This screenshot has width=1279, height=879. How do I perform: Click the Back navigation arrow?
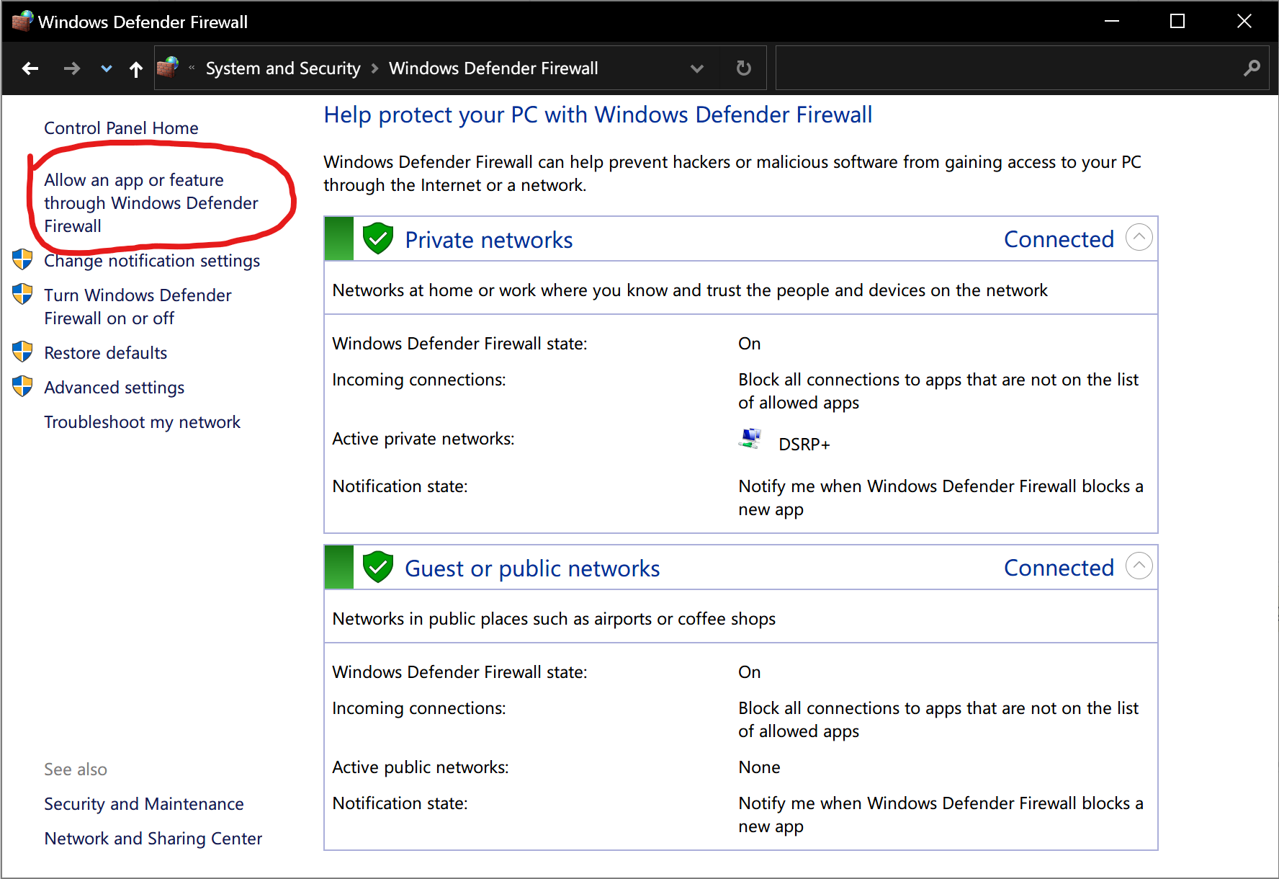point(30,68)
